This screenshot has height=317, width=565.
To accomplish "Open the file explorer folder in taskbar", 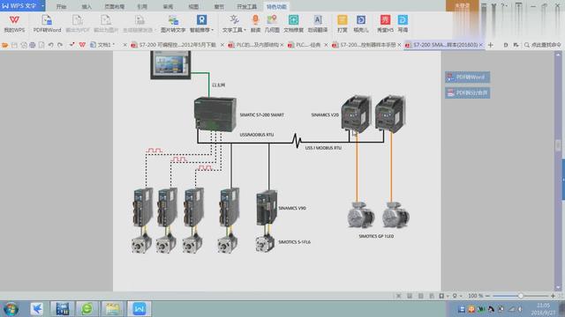I will pos(112,309).
